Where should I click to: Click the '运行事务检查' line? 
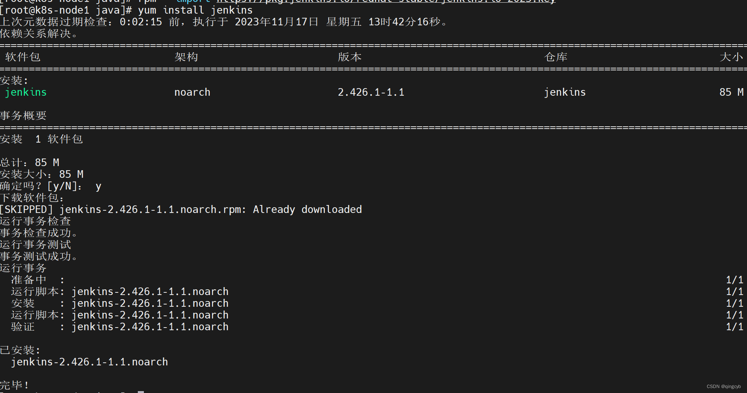(36, 221)
